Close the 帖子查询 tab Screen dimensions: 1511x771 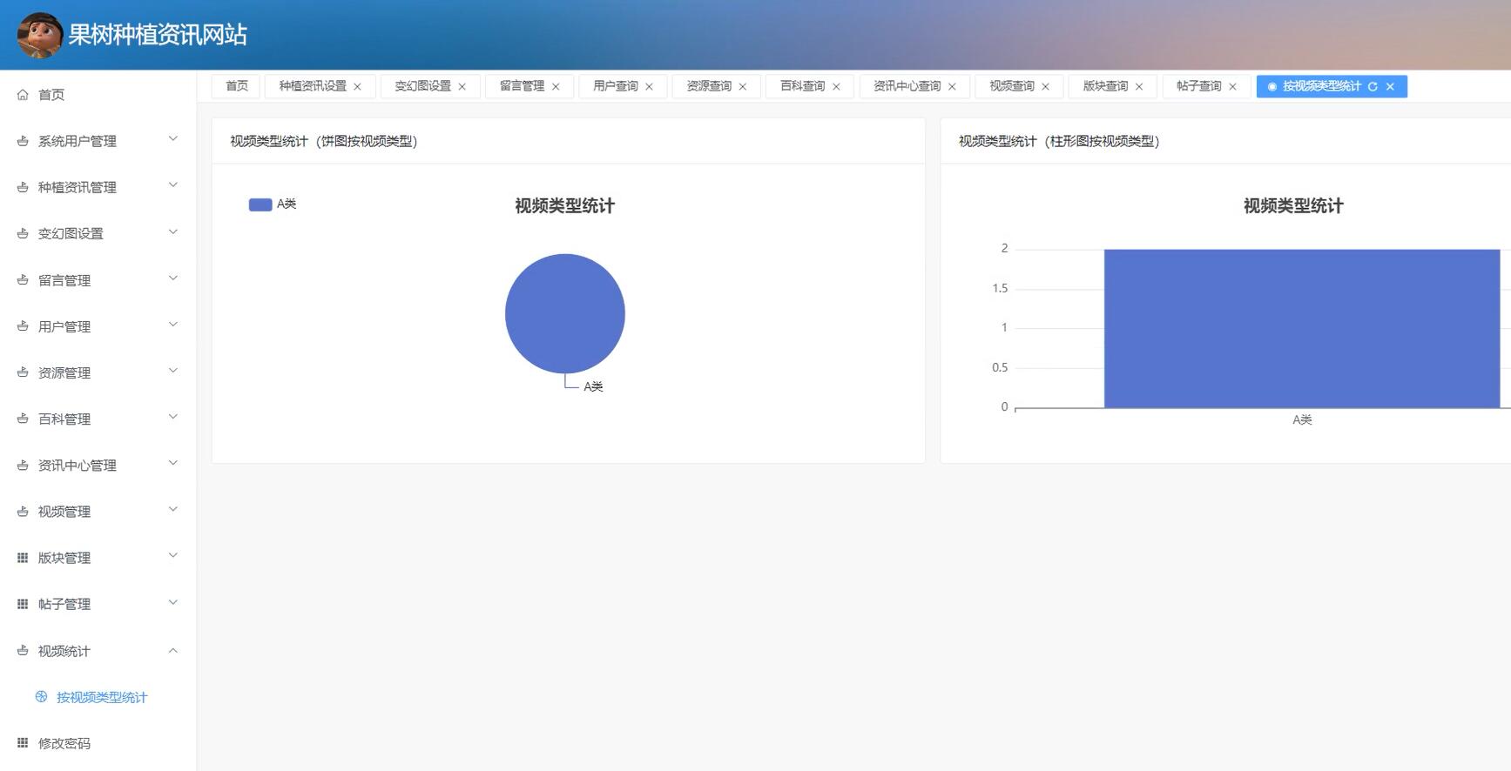click(x=1232, y=86)
